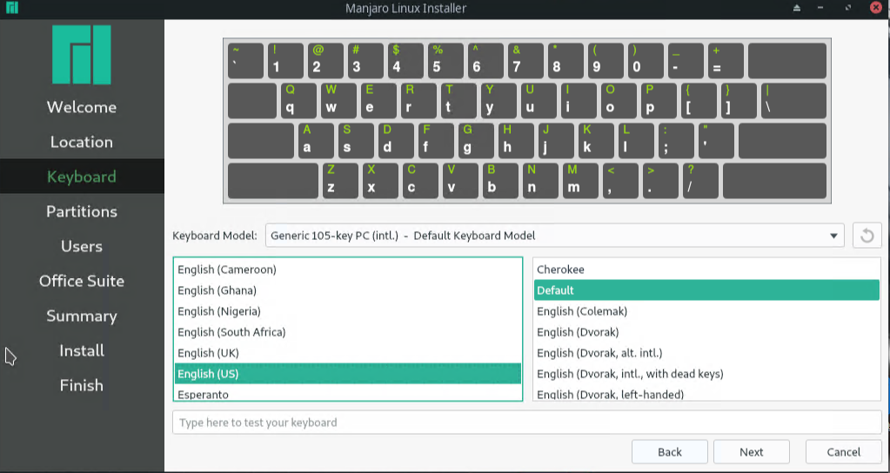The image size is (890, 473).
Task: Select the Office Suite sidebar step
Action: click(x=82, y=281)
